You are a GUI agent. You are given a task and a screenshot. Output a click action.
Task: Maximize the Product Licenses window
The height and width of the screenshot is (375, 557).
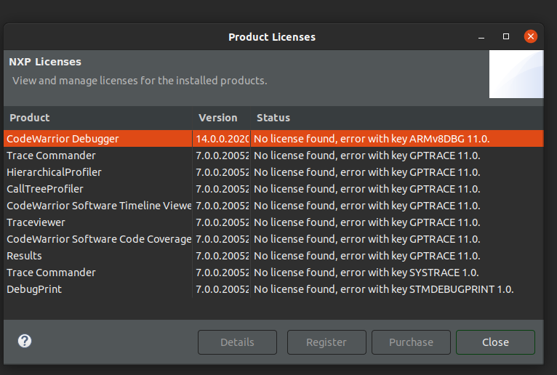506,36
